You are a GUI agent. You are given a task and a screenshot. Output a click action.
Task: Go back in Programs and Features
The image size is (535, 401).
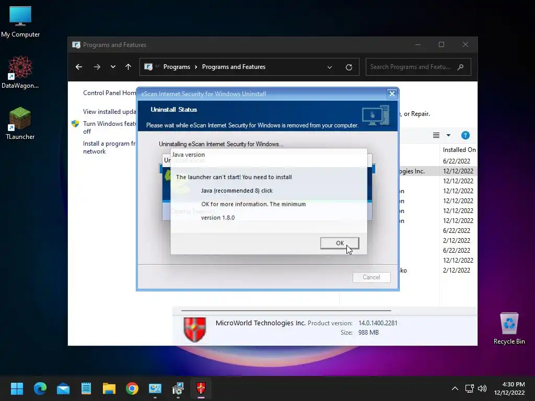[79, 67]
